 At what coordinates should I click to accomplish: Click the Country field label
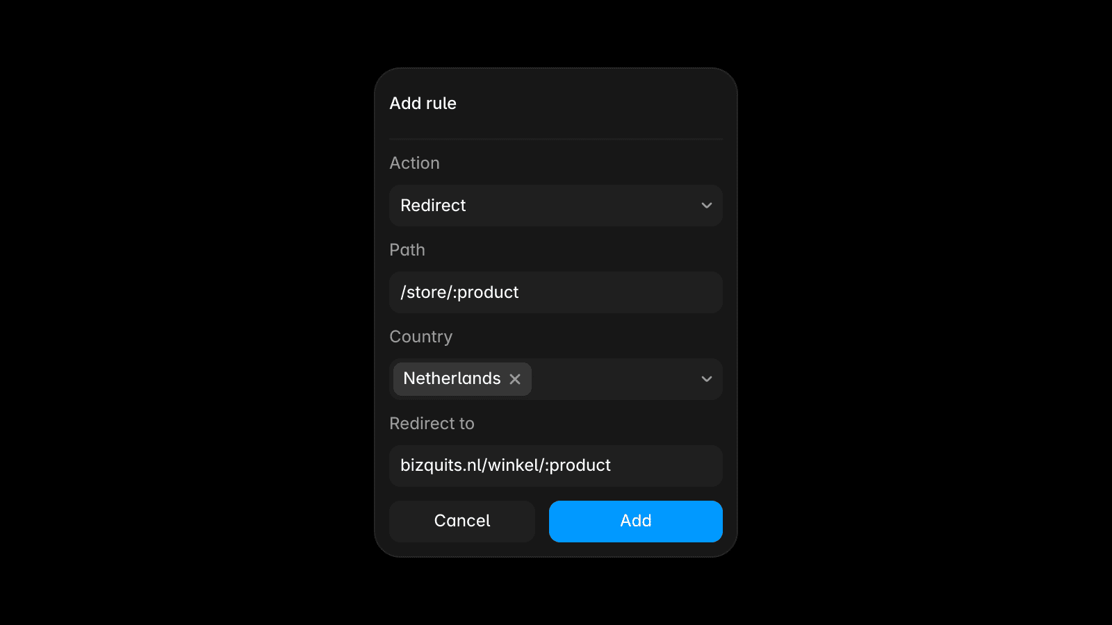coord(421,337)
